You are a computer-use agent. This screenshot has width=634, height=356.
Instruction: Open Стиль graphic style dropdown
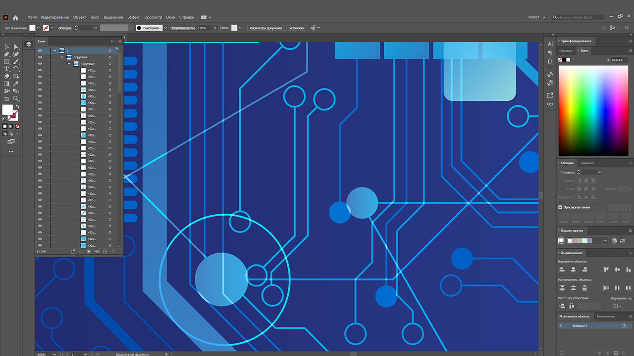tap(240, 28)
